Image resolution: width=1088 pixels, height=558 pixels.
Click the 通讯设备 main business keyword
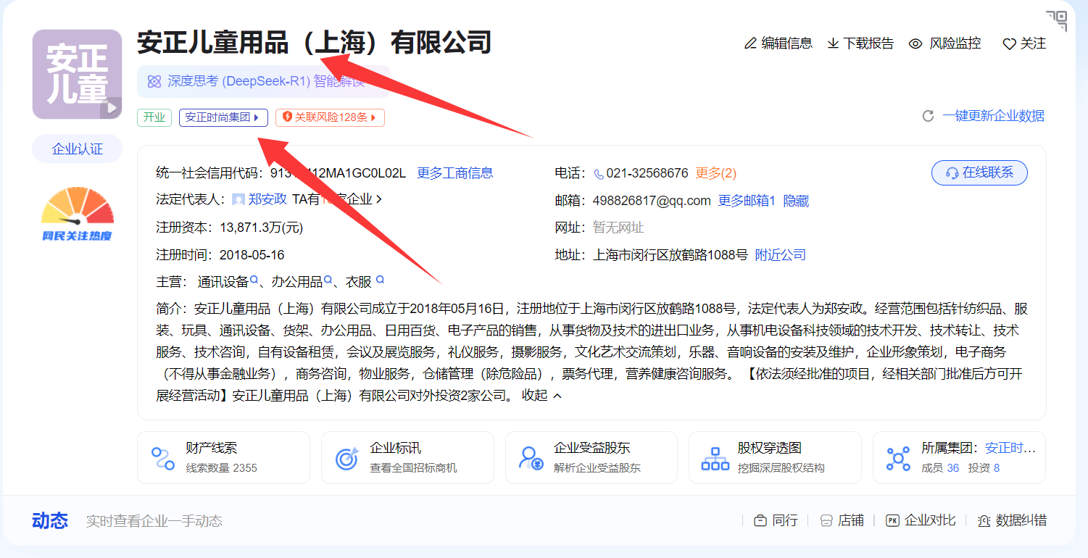click(x=223, y=282)
